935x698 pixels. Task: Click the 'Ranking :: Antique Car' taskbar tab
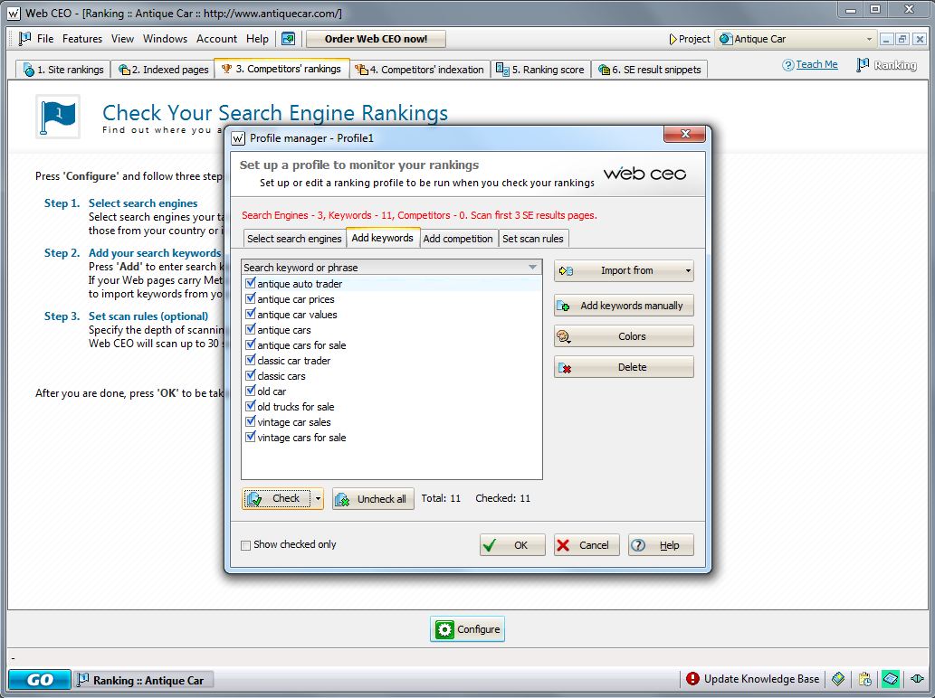(x=143, y=680)
